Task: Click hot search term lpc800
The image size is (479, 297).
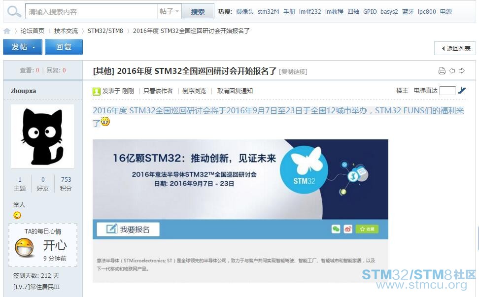Action: pos(427,12)
